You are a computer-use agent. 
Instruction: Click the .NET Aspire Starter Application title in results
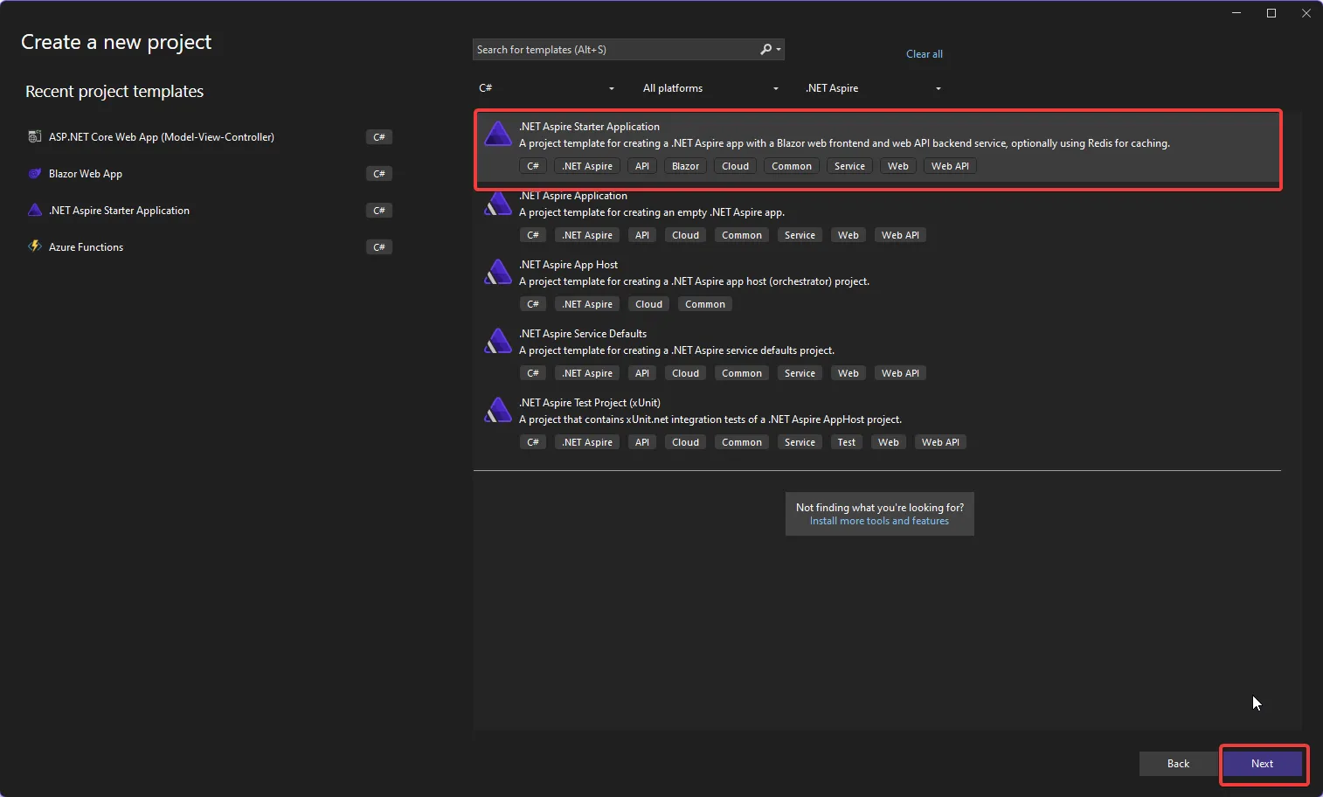tap(589, 127)
